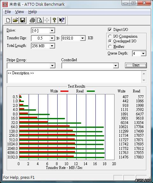Select the Overlapped I/O radio button
153x183 pixels.
click(110, 41)
